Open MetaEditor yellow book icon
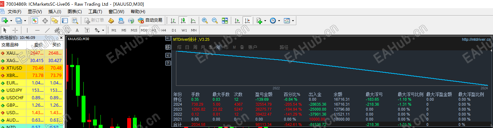The height and width of the screenshot is (128, 493). (x=111, y=20)
